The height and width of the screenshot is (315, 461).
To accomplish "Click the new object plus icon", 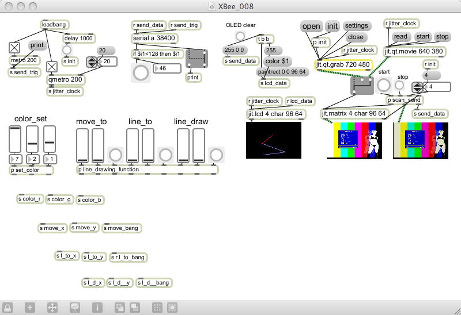I will 30,308.
